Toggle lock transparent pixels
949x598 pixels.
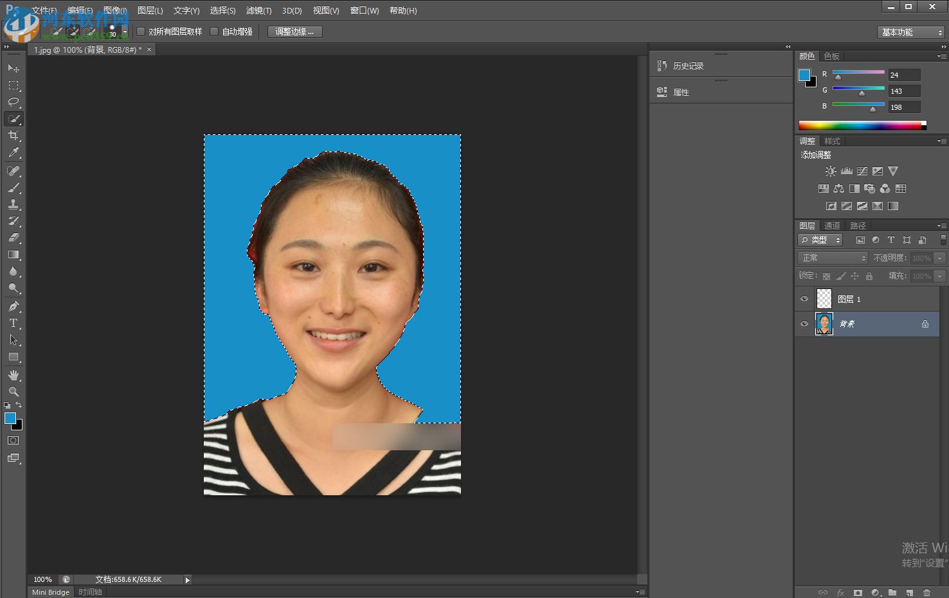coord(826,276)
